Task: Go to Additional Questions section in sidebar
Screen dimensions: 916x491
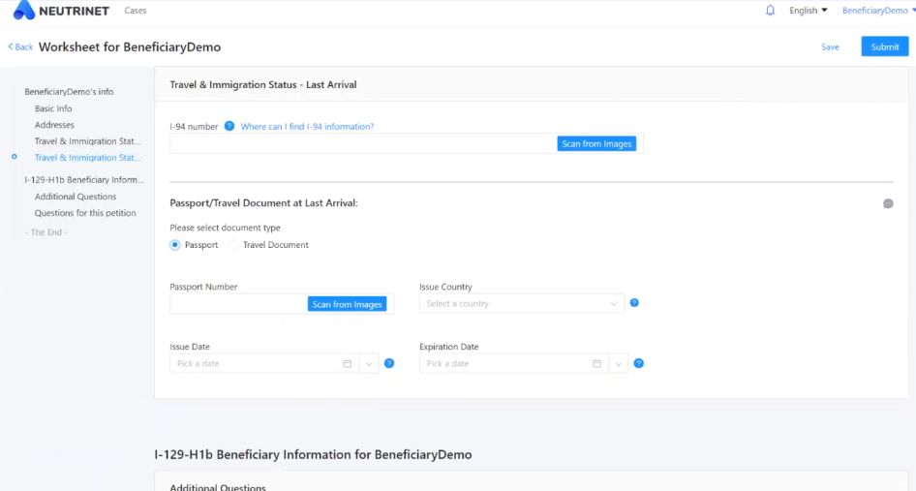Action: coord(76,197)
